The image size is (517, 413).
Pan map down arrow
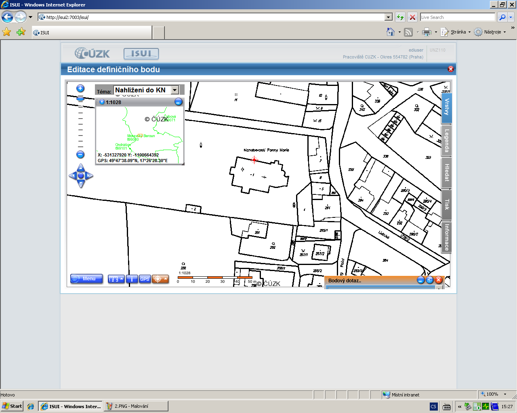[81, 184]
